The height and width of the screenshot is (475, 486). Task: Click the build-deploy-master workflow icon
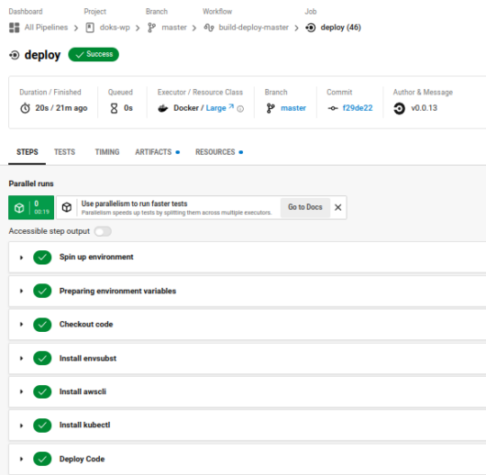tap(209, 28)
